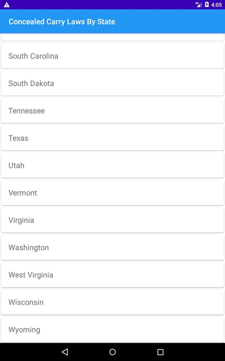Tap the battery charging status icon
This screenshot has width=225, height=361.
coord(207,5)
